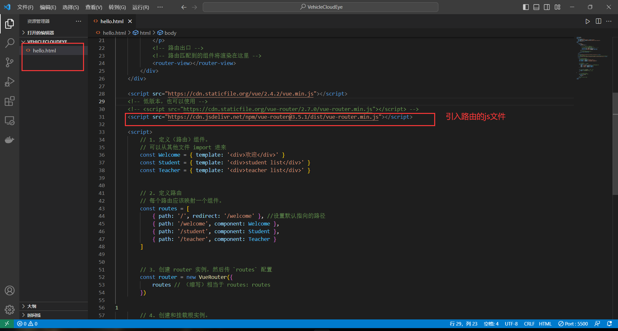Open the Docker view

pyautogui.click(x=10, y=140)
